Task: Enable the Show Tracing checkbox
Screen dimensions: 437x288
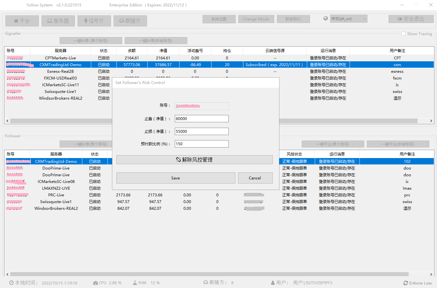Action: [403, 34]
